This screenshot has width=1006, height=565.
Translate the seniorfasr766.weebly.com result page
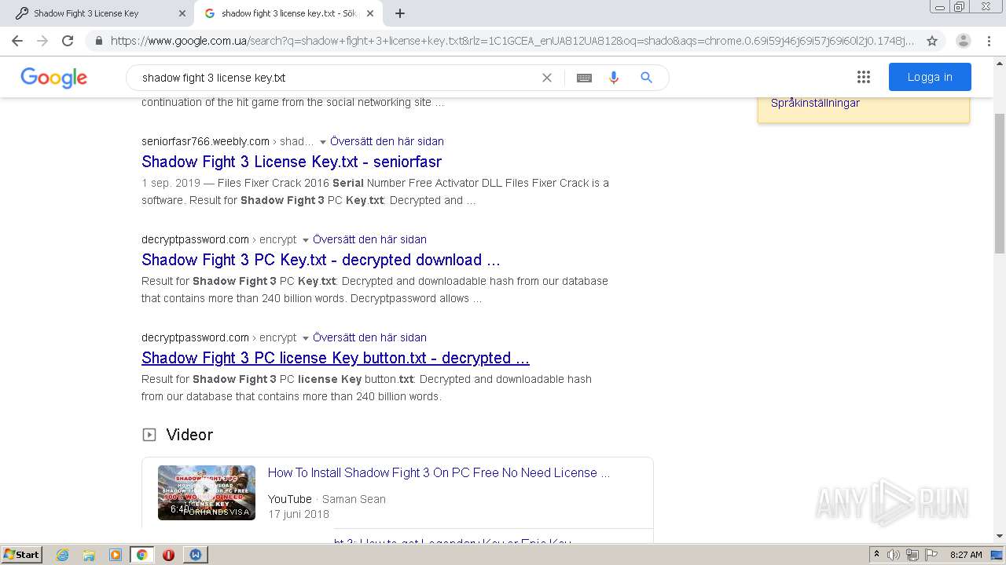(387, 141)
